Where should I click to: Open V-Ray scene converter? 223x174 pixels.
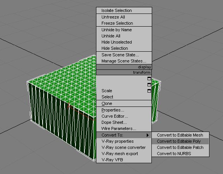tap(124, 147)
